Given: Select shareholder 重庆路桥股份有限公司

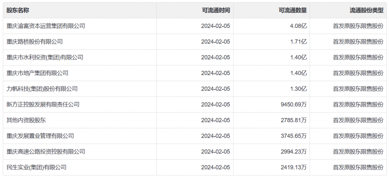Looking at the screenshot, I should click(35, 42).
